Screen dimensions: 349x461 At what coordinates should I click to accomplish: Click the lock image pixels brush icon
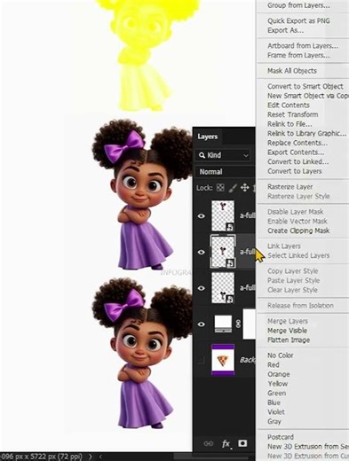click(x=233, y=188)
